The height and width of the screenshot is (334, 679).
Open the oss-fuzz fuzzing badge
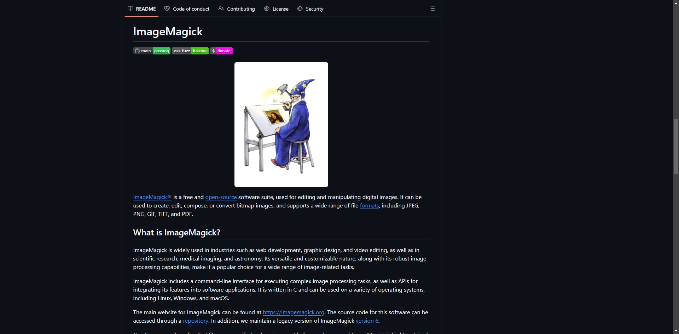pos(190,51)
